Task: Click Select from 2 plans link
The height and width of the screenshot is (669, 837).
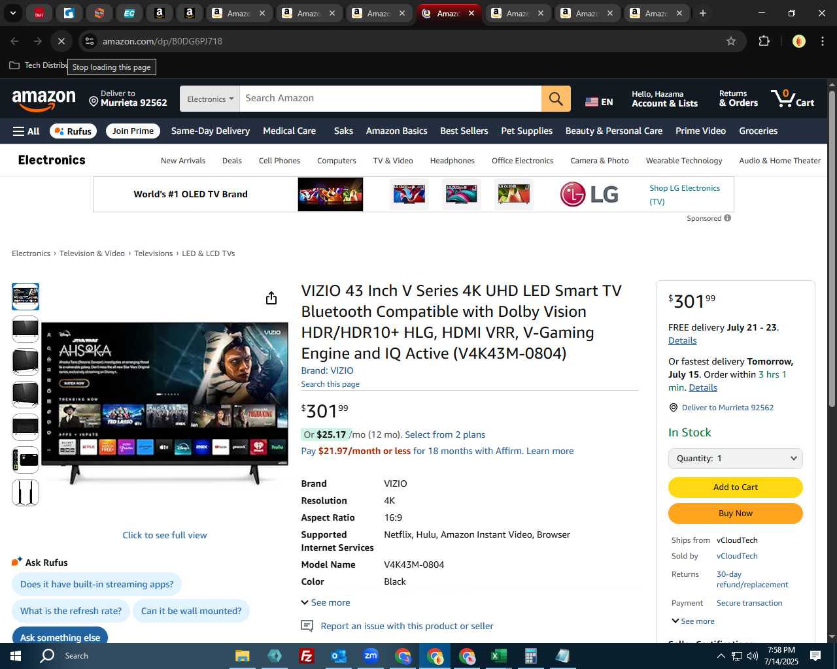Action: (445, 434)
